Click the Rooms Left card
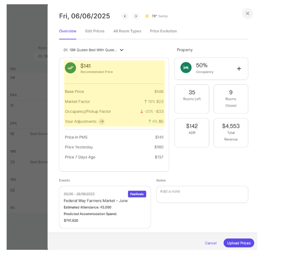This screenshot has height=258, width=285. [x=192, y=99]
